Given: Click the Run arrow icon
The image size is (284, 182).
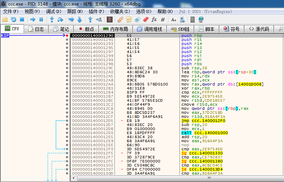Looking at the screenshot, I should click(x=33, y=20).
